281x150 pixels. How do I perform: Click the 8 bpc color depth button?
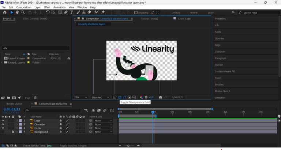27,98
